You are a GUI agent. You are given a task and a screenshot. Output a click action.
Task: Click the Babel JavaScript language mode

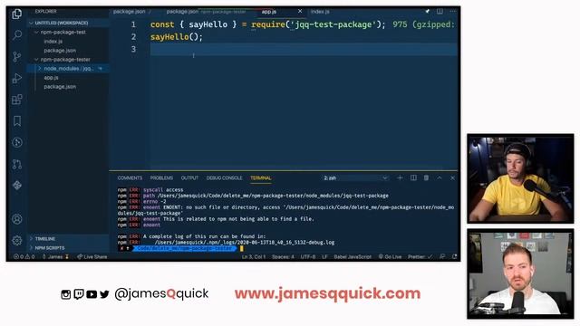[353, 256]
